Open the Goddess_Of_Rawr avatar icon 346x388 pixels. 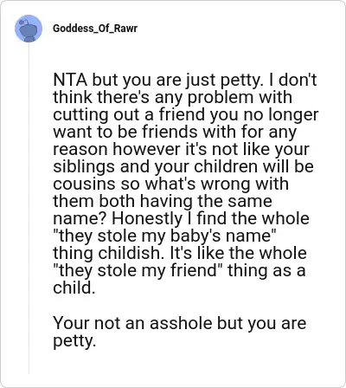tap(29, 29)
